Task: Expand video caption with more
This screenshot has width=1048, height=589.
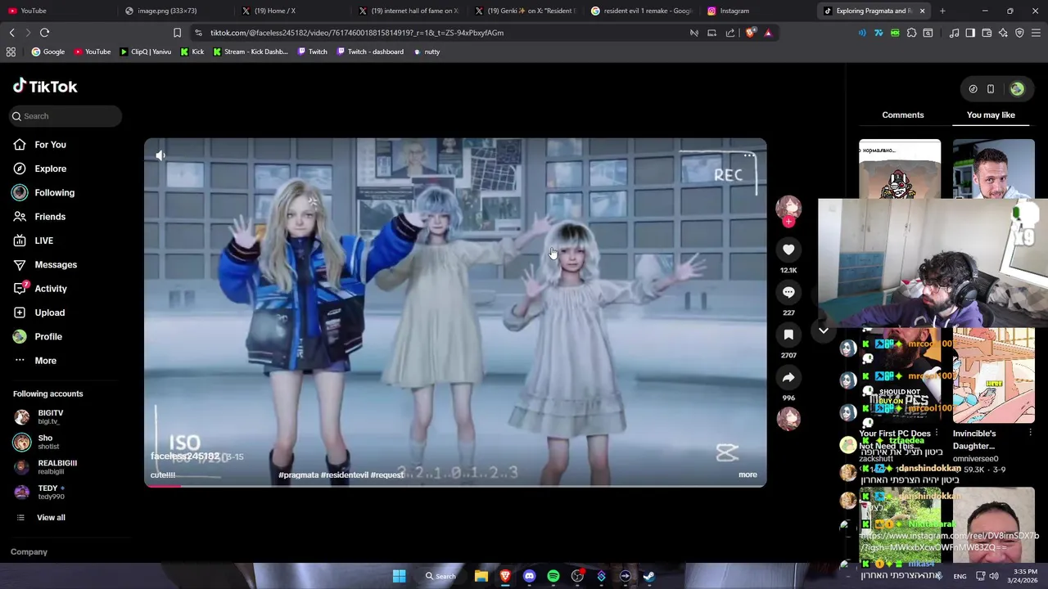Action: (x=748, y=474)
